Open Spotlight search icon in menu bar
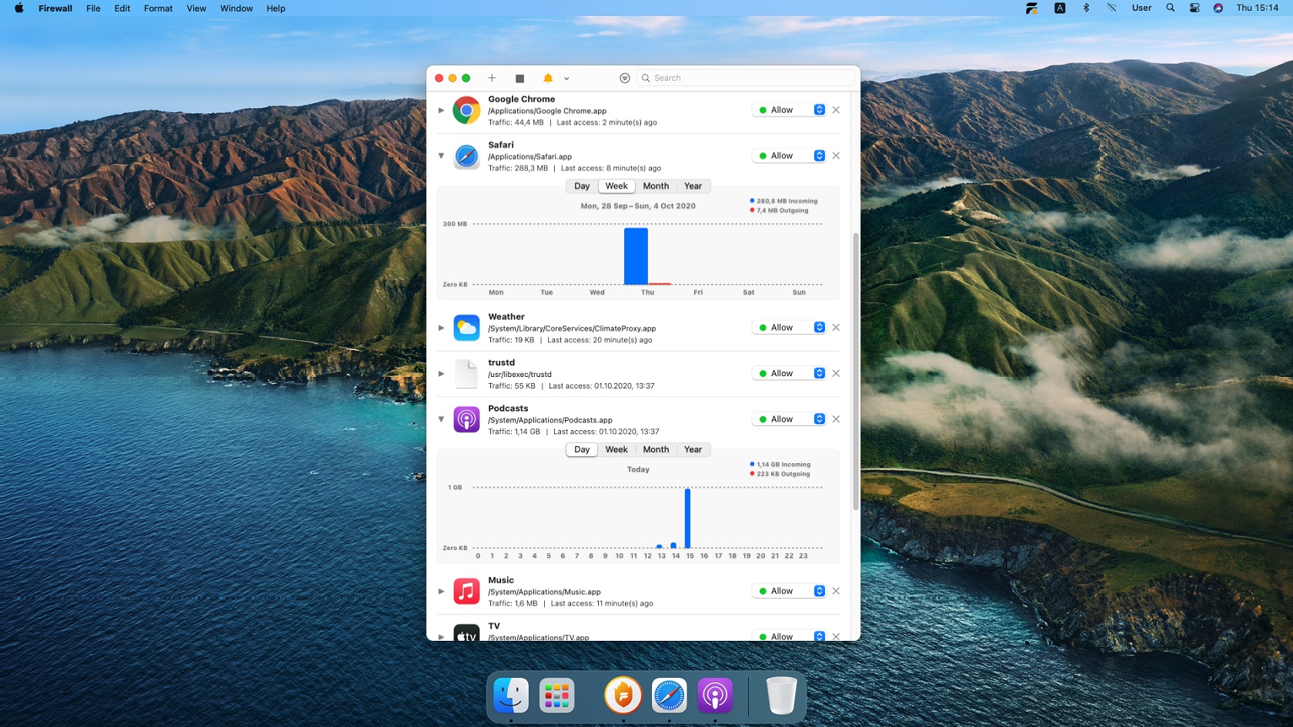This screenshot has width=1293, height=727. point(1170,8)
